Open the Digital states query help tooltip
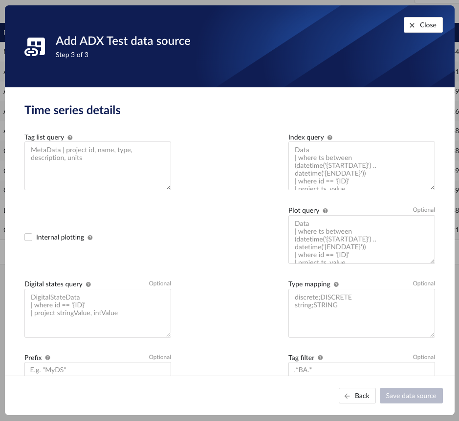 [x=88, y=284]
